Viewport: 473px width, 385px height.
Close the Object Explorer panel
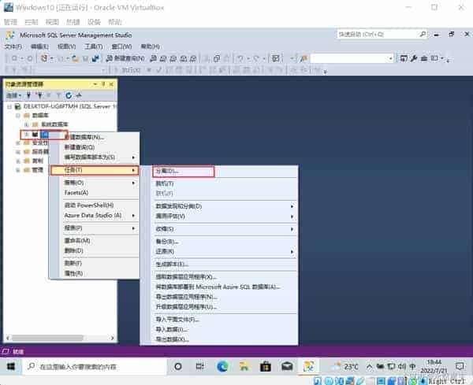pos(111,84)
